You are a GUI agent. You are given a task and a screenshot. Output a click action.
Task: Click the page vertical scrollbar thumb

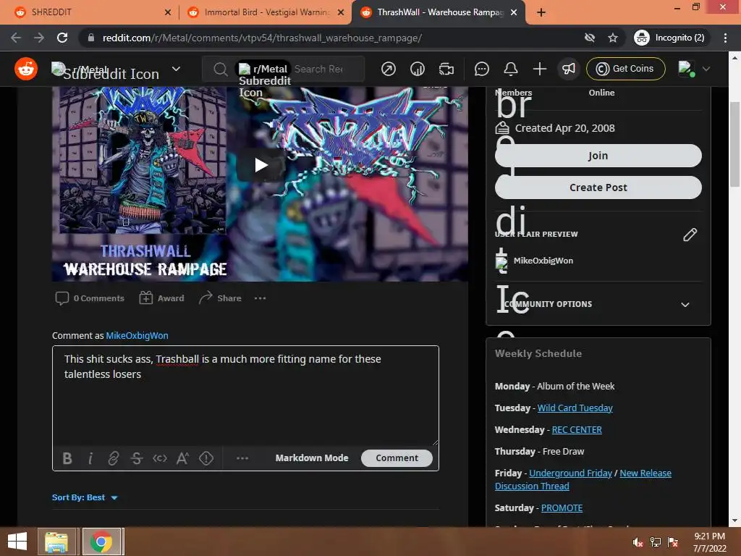point(734,144)
